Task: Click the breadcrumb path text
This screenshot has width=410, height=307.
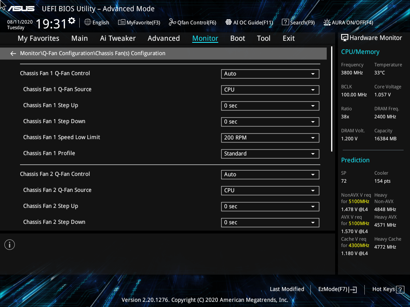Action: point(92,53)
